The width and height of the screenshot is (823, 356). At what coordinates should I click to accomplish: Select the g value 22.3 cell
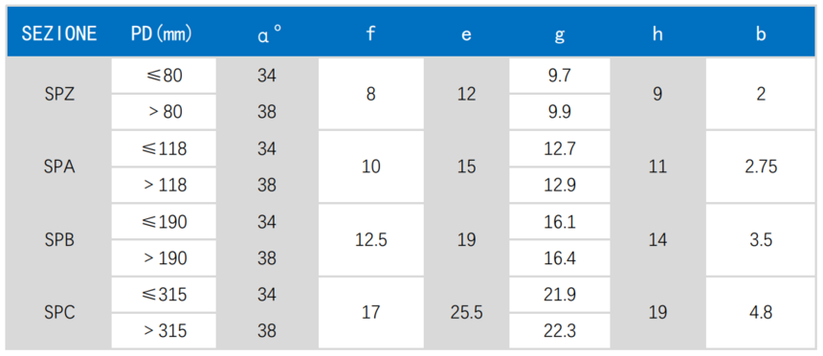560,331
